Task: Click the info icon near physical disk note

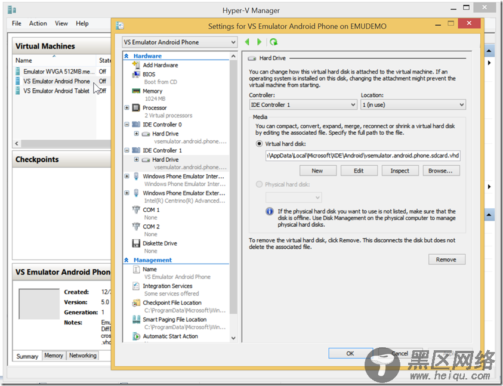Action: (270, 211)
